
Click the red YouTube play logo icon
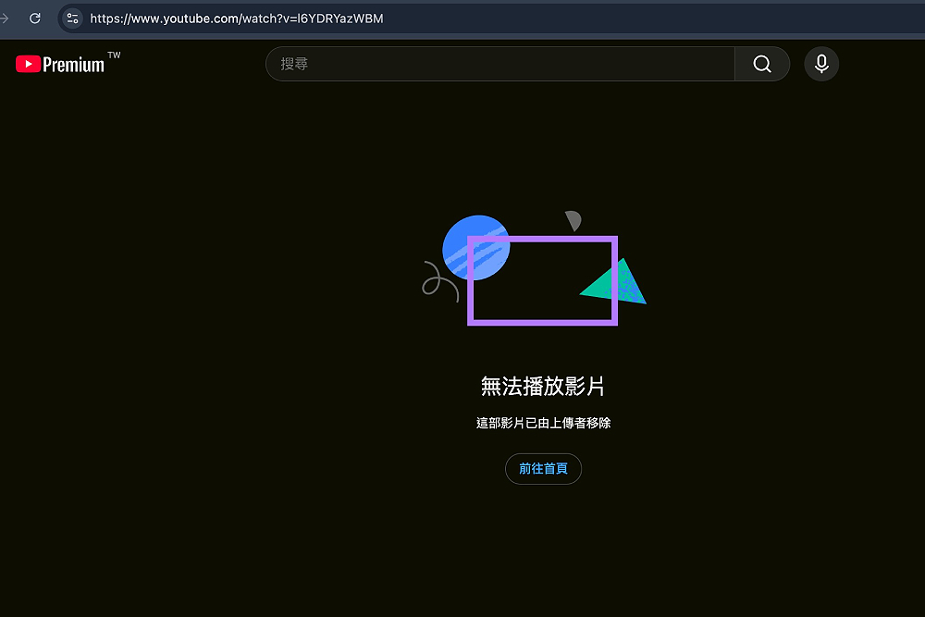[28, 64]
